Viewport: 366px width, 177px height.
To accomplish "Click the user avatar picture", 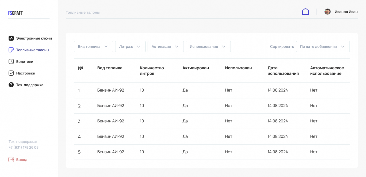I will (x=327, y=12).
